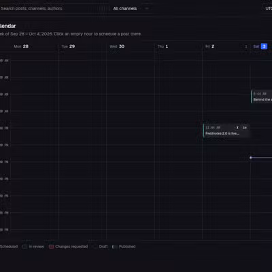Open the 'Fieldnotes 2.0 is live...' post card
Screen dimensions: 272x272
pyautogui.click(x=226, y=131)
